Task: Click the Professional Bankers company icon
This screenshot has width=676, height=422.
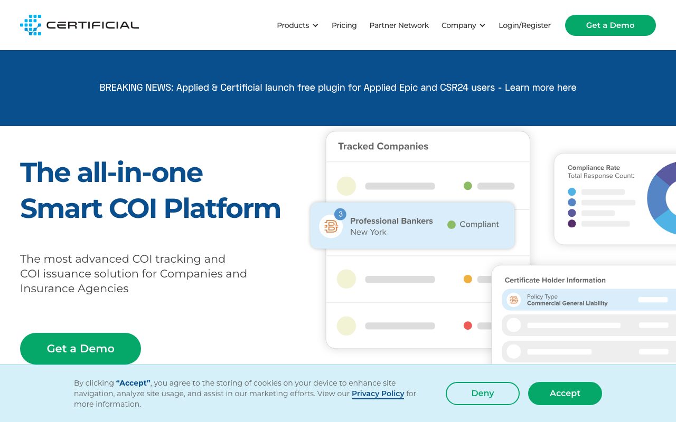Action: click(331, 226)
